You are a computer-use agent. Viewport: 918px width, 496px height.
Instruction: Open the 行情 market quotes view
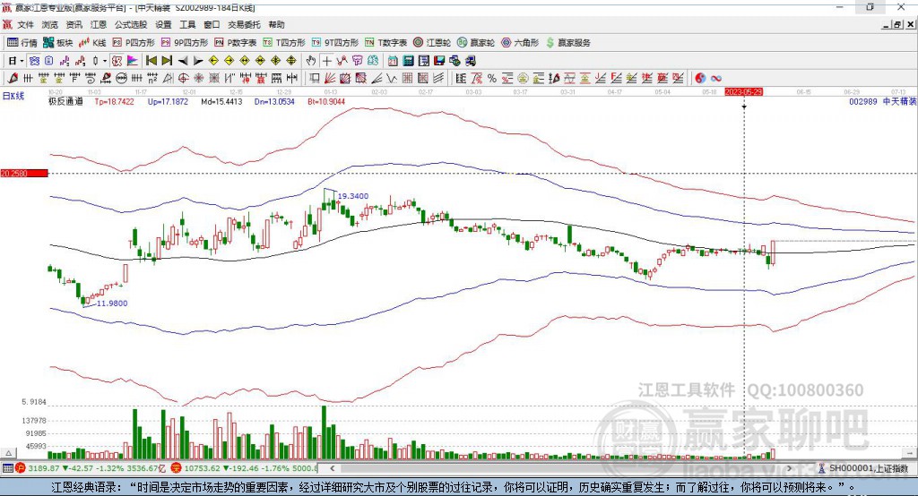[x=22, y=43]
